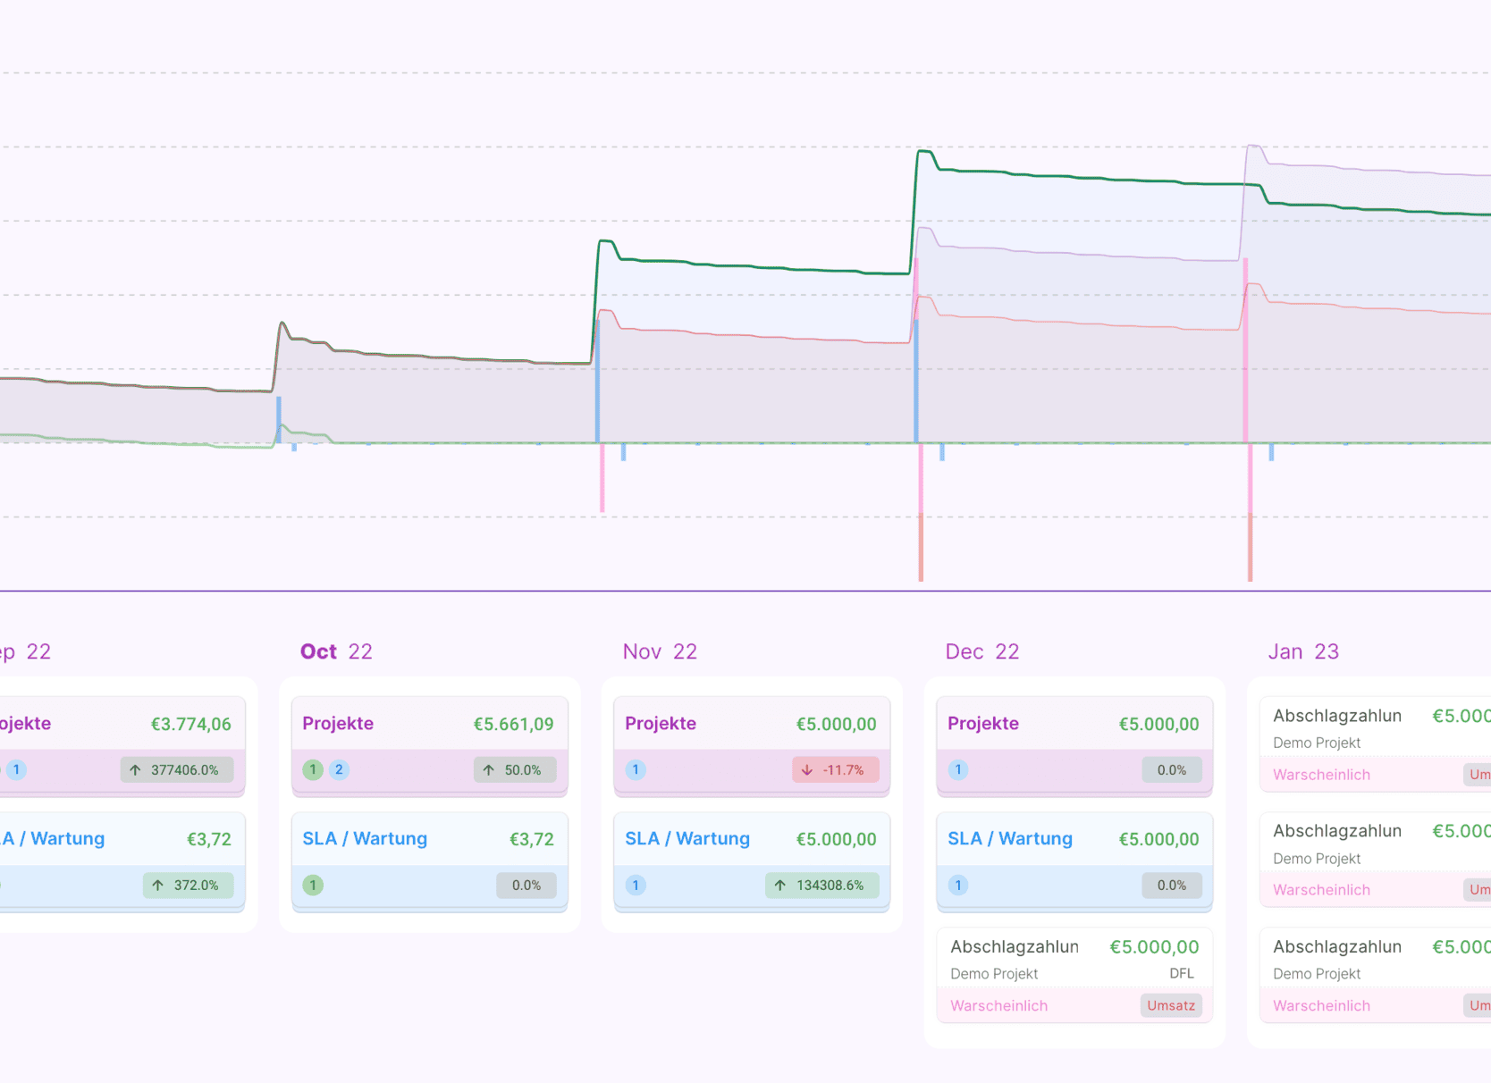Click blue badge 2 in October Projekte card
This screenshot has height=1083, width=1491.
pyautogui.click(x=339, y=769)
